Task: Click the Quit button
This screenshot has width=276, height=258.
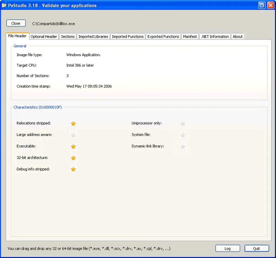Action: coord(257,248)
